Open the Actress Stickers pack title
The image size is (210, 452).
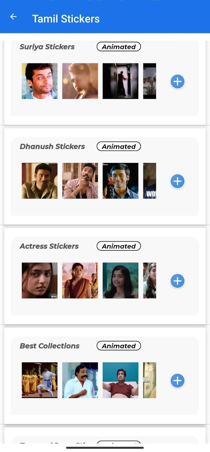point(49,246)
